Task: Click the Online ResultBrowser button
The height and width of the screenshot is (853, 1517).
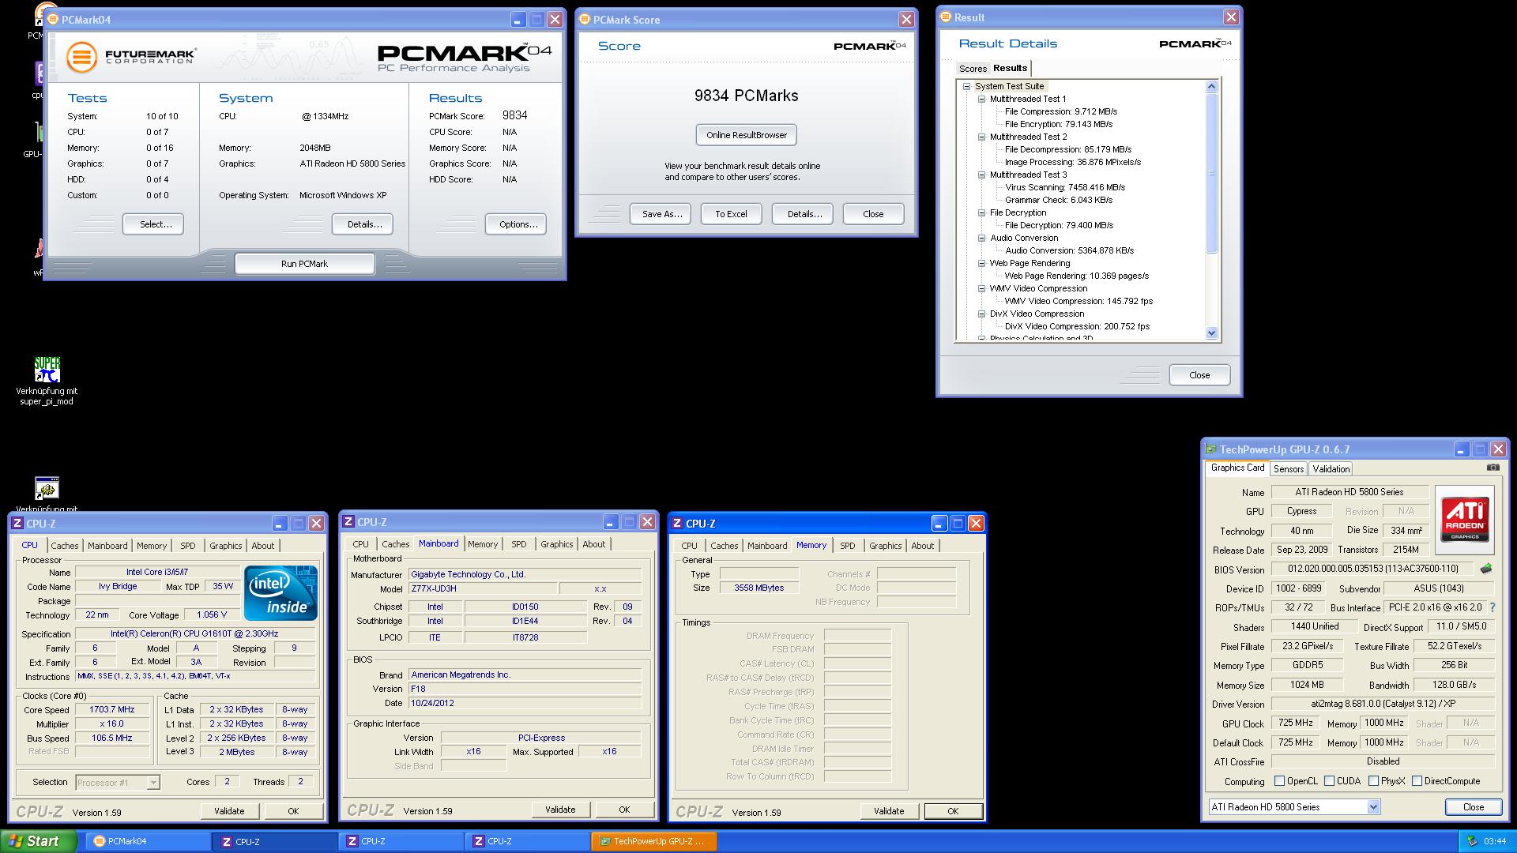Action: point(747,135)
